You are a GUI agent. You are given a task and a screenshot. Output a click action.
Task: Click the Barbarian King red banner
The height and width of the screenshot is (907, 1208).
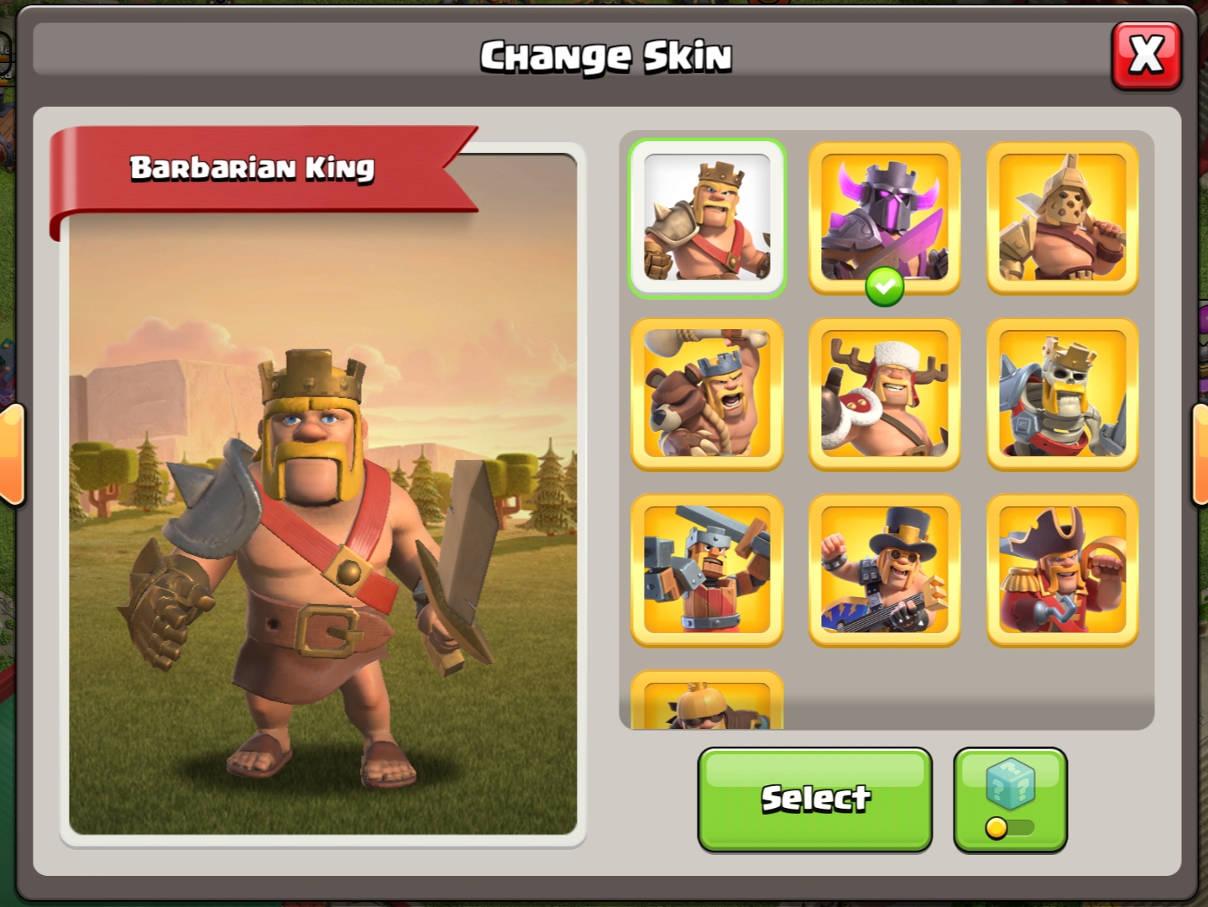coord(262,176)
